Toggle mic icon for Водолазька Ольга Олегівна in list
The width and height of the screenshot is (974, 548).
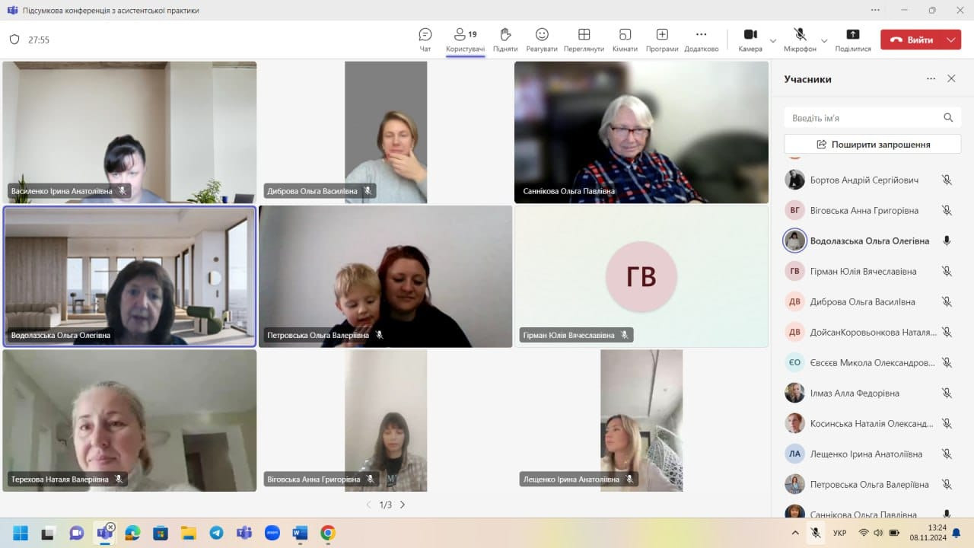(x=947, y=241)
